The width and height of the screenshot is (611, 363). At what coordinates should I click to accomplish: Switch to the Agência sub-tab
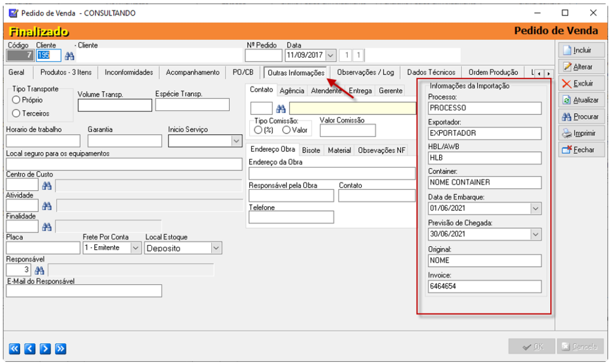point(292,91)
